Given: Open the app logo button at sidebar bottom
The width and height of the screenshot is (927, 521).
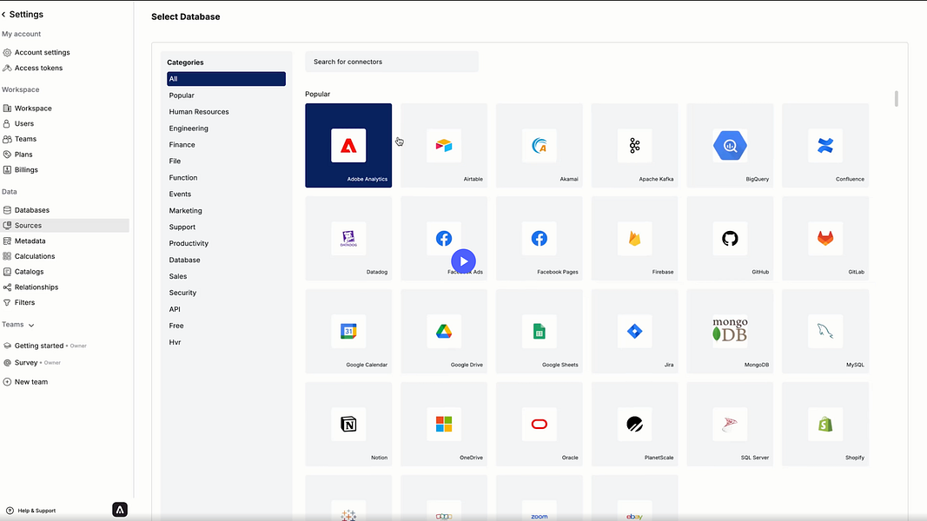Looking at the screenshot, I should coord(120,510).
